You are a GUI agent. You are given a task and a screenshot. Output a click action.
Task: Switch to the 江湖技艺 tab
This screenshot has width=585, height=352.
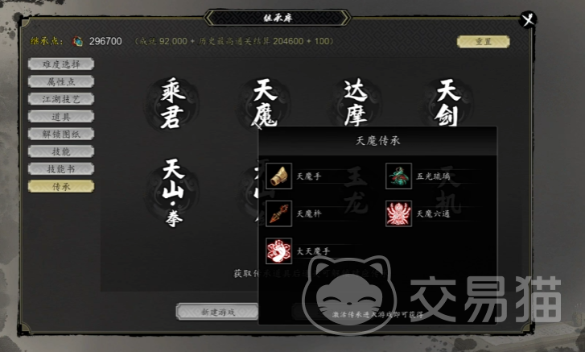pyautogui.click(x=61, y=99)
